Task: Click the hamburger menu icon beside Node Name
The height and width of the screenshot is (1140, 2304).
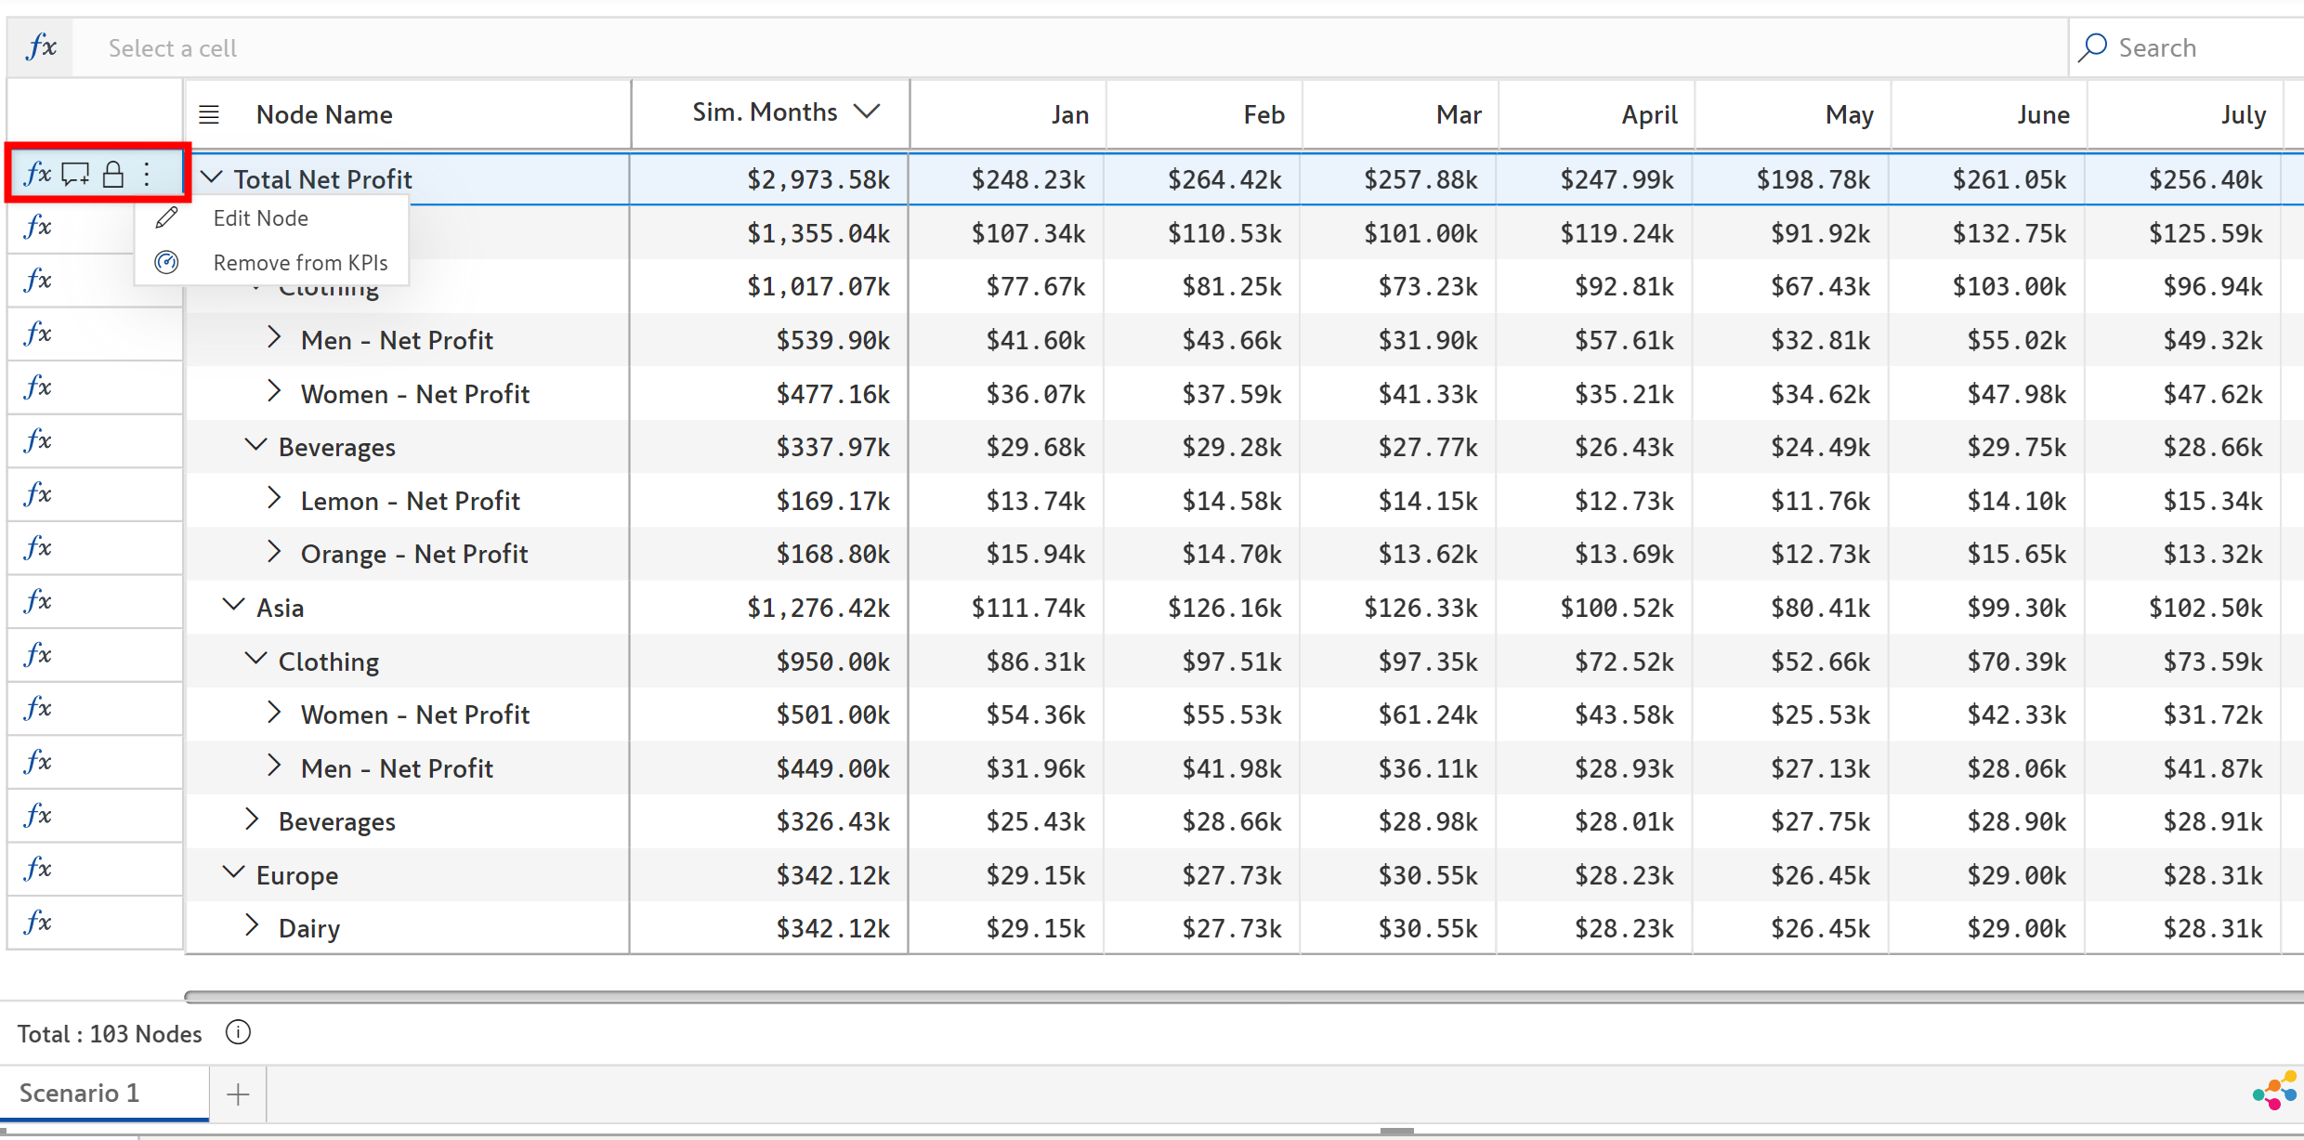Action: (209, 114)
